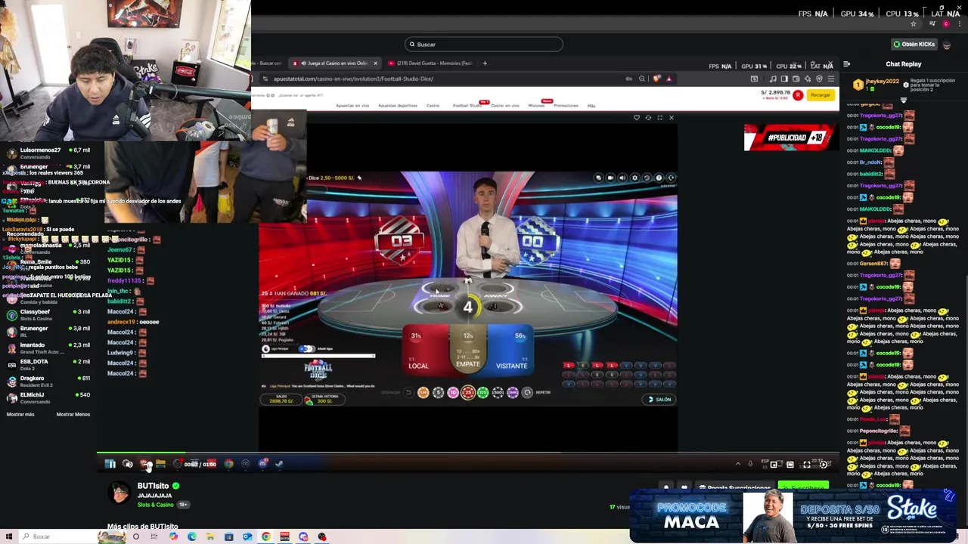Viewport: 968px width, 544px height.
Task: Go to Apuestas en vivo menu
Action: point(352,106)
